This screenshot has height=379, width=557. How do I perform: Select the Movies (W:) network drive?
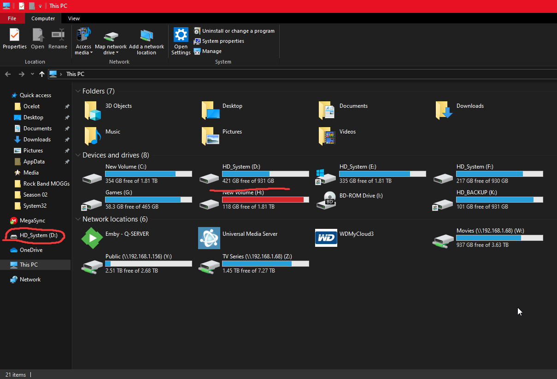(x=488, y=238)
